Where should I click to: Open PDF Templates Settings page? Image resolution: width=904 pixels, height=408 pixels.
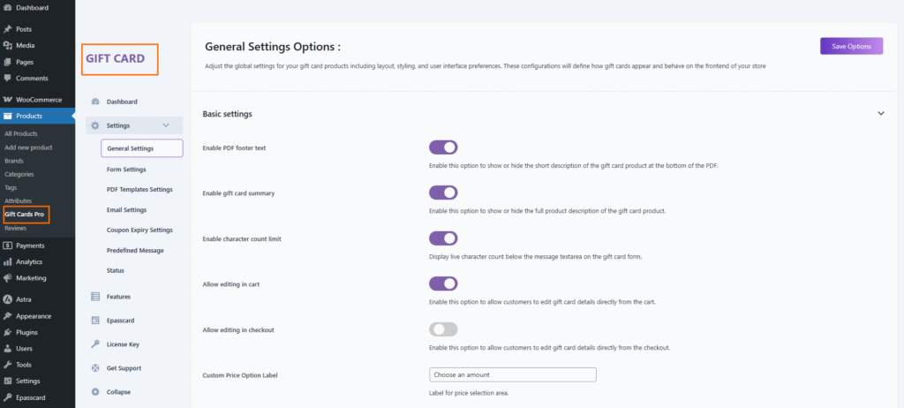click(x=139, y=189)
